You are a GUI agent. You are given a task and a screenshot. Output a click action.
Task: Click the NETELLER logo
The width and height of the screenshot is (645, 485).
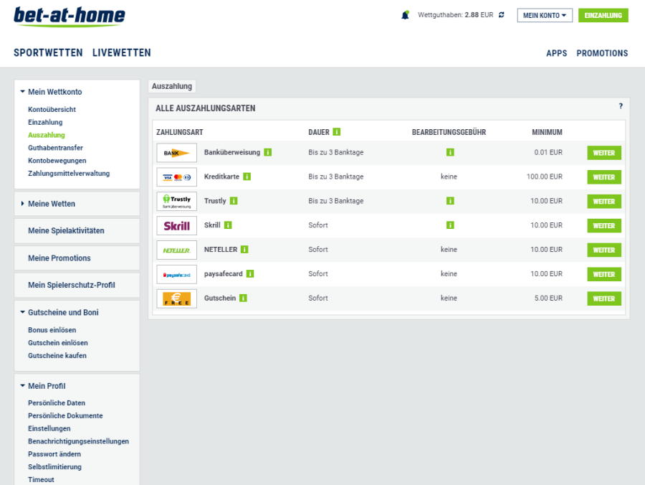click(x=177, y=250)
